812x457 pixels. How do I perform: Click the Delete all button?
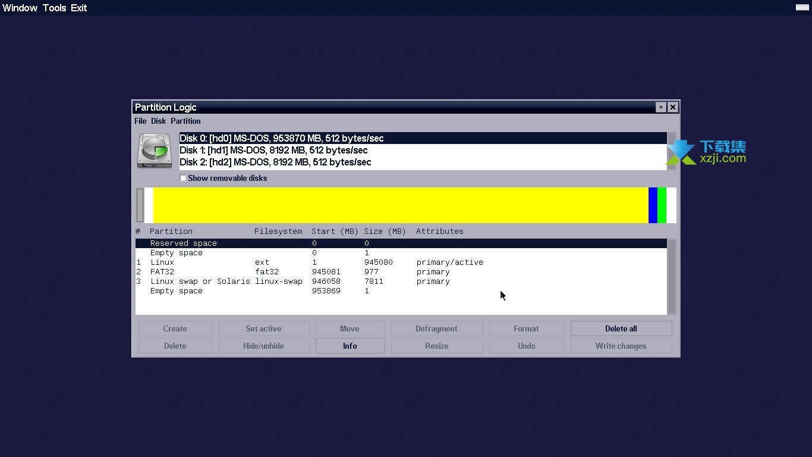621,328
